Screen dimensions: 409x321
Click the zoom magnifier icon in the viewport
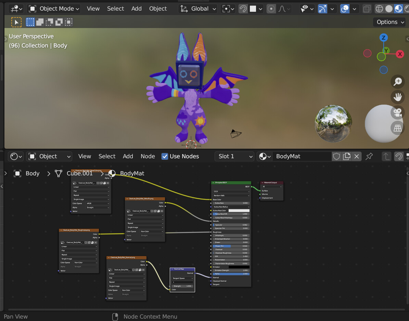(397, 82)
